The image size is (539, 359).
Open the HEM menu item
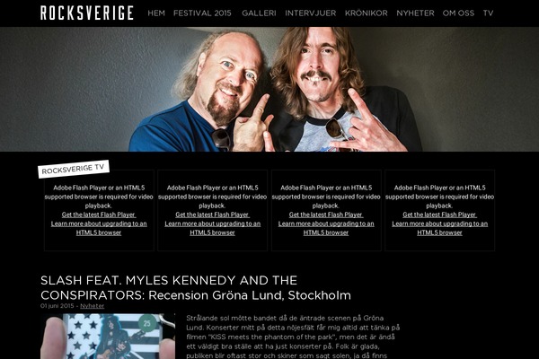(156, 13)
